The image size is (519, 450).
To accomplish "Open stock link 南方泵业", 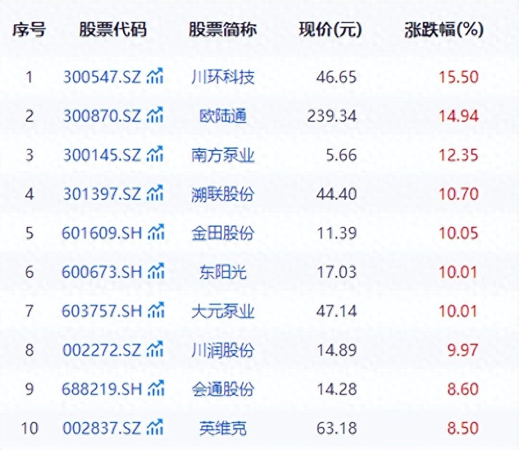I will (x=222, y=155).
